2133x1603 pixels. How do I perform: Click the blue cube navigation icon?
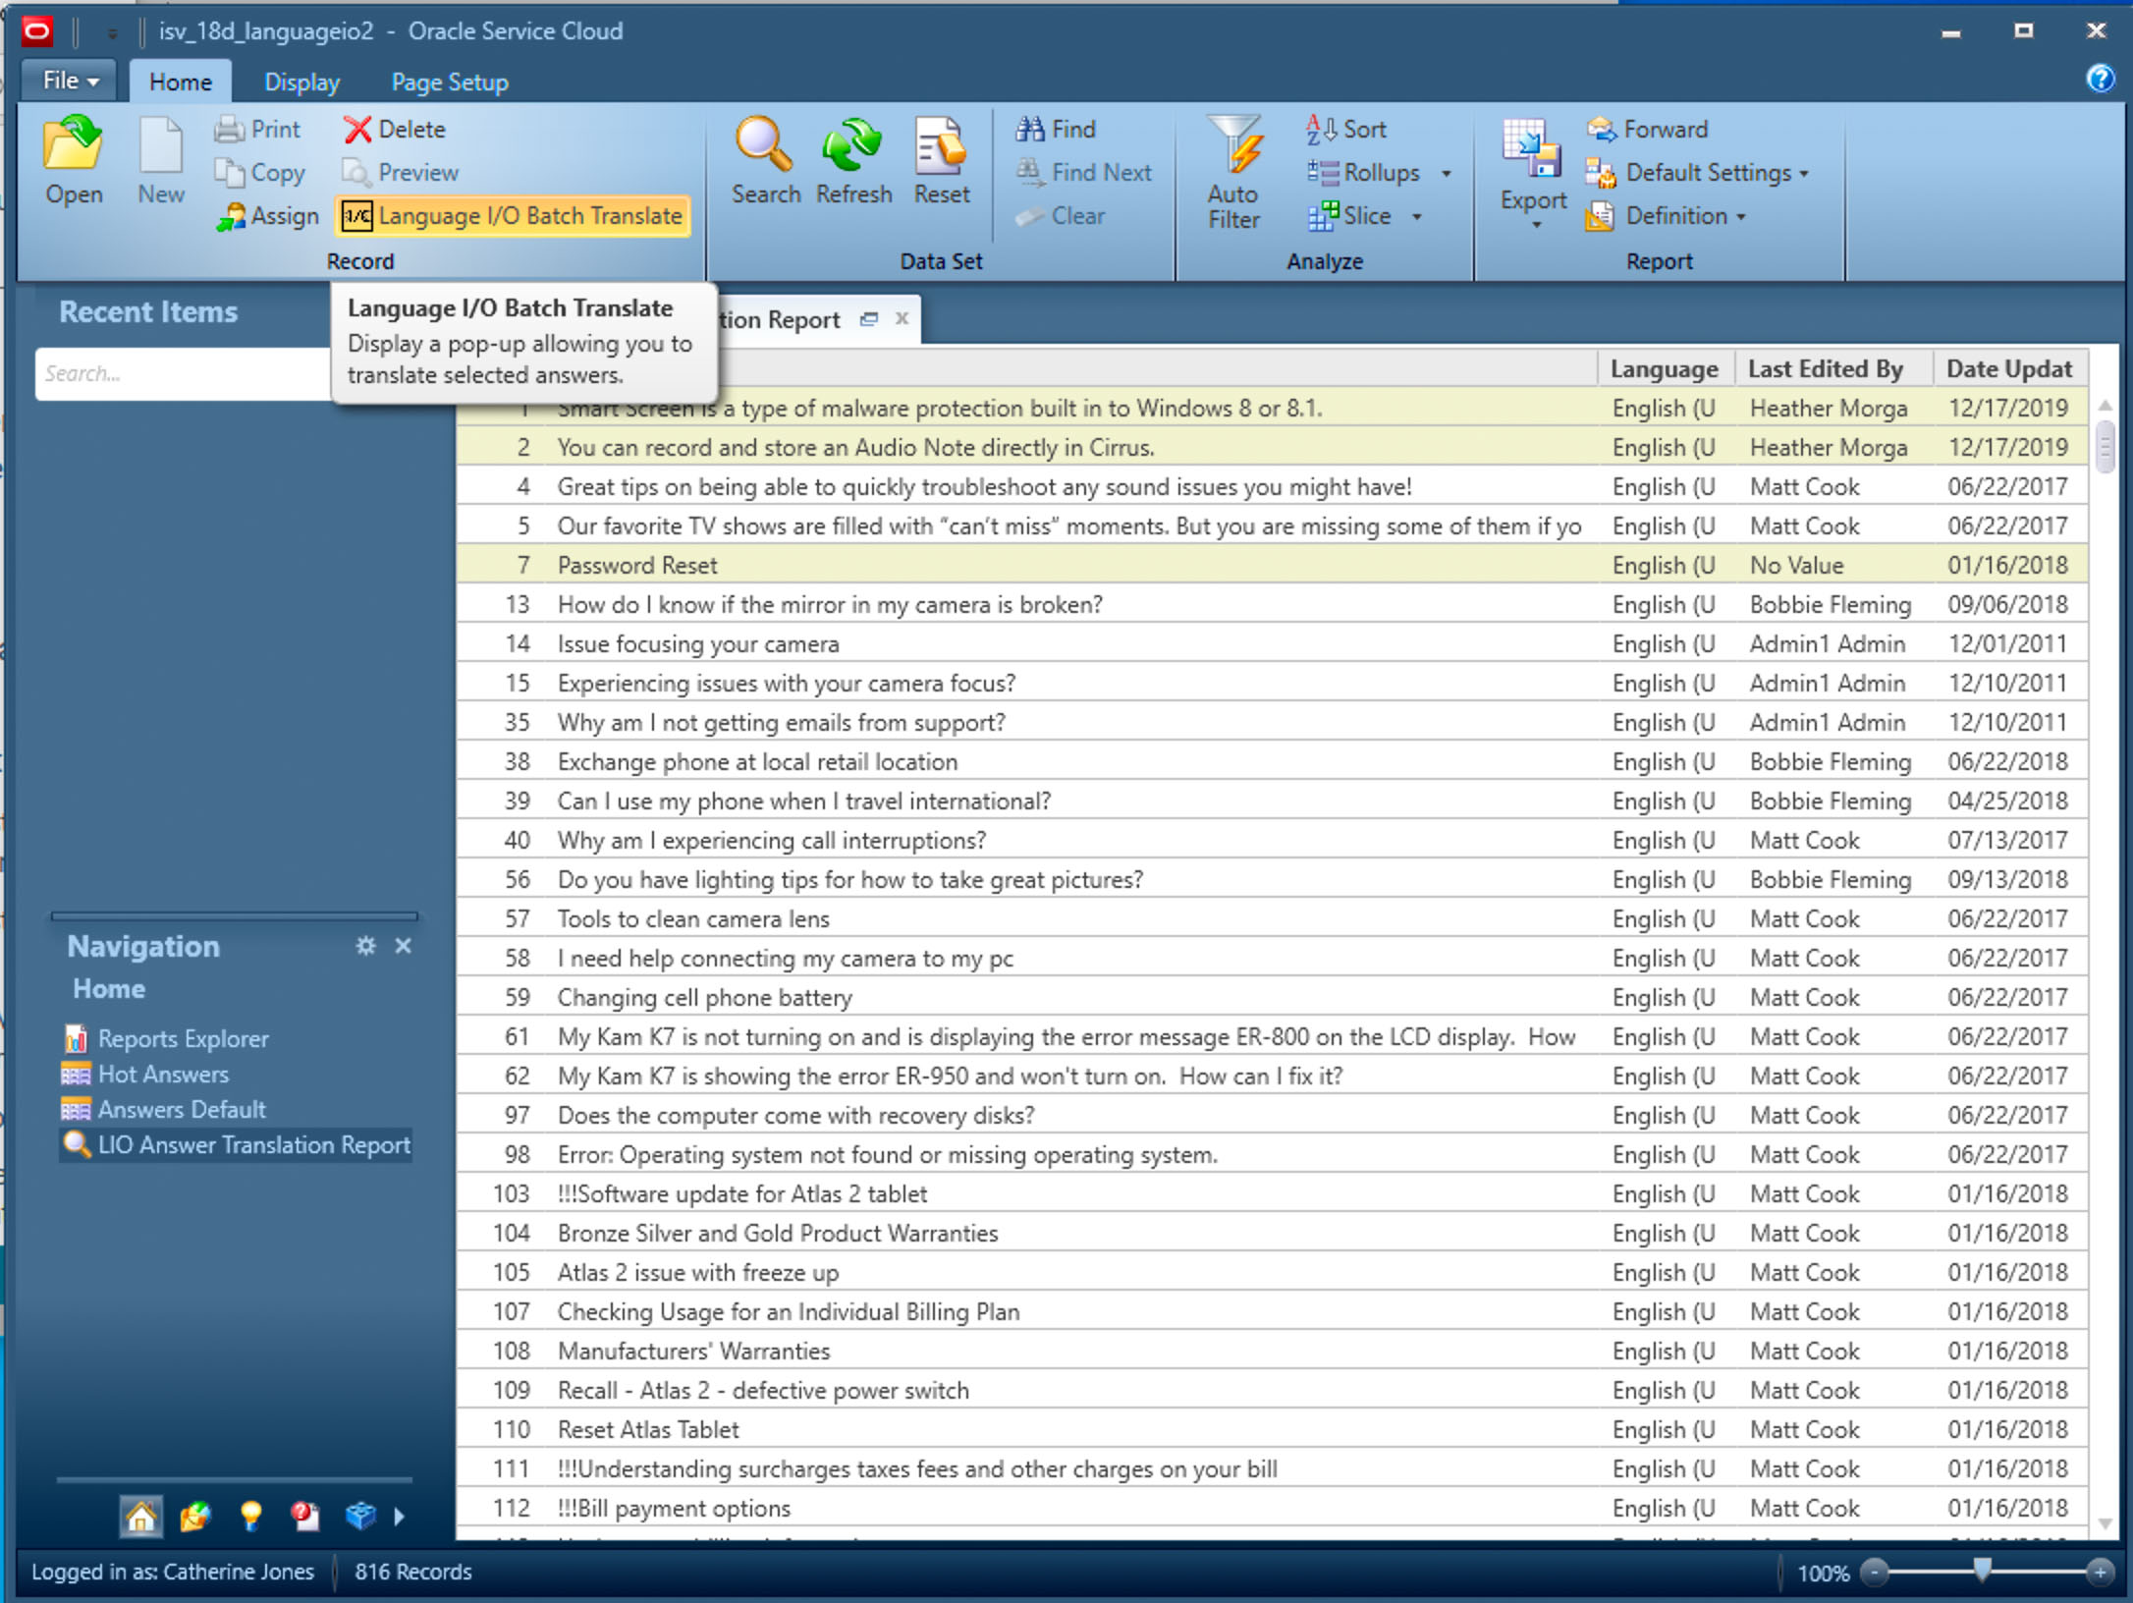[360, 1517]
